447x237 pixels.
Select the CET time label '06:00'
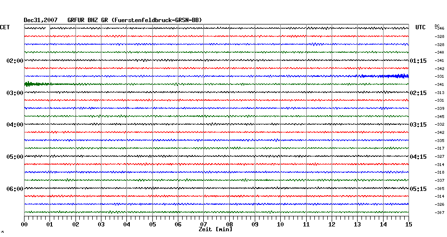tap(15, 189)
